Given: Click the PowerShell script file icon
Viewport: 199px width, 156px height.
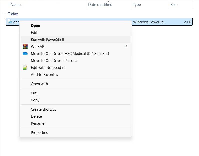Looking at the screenshot, I should (10, 22).
